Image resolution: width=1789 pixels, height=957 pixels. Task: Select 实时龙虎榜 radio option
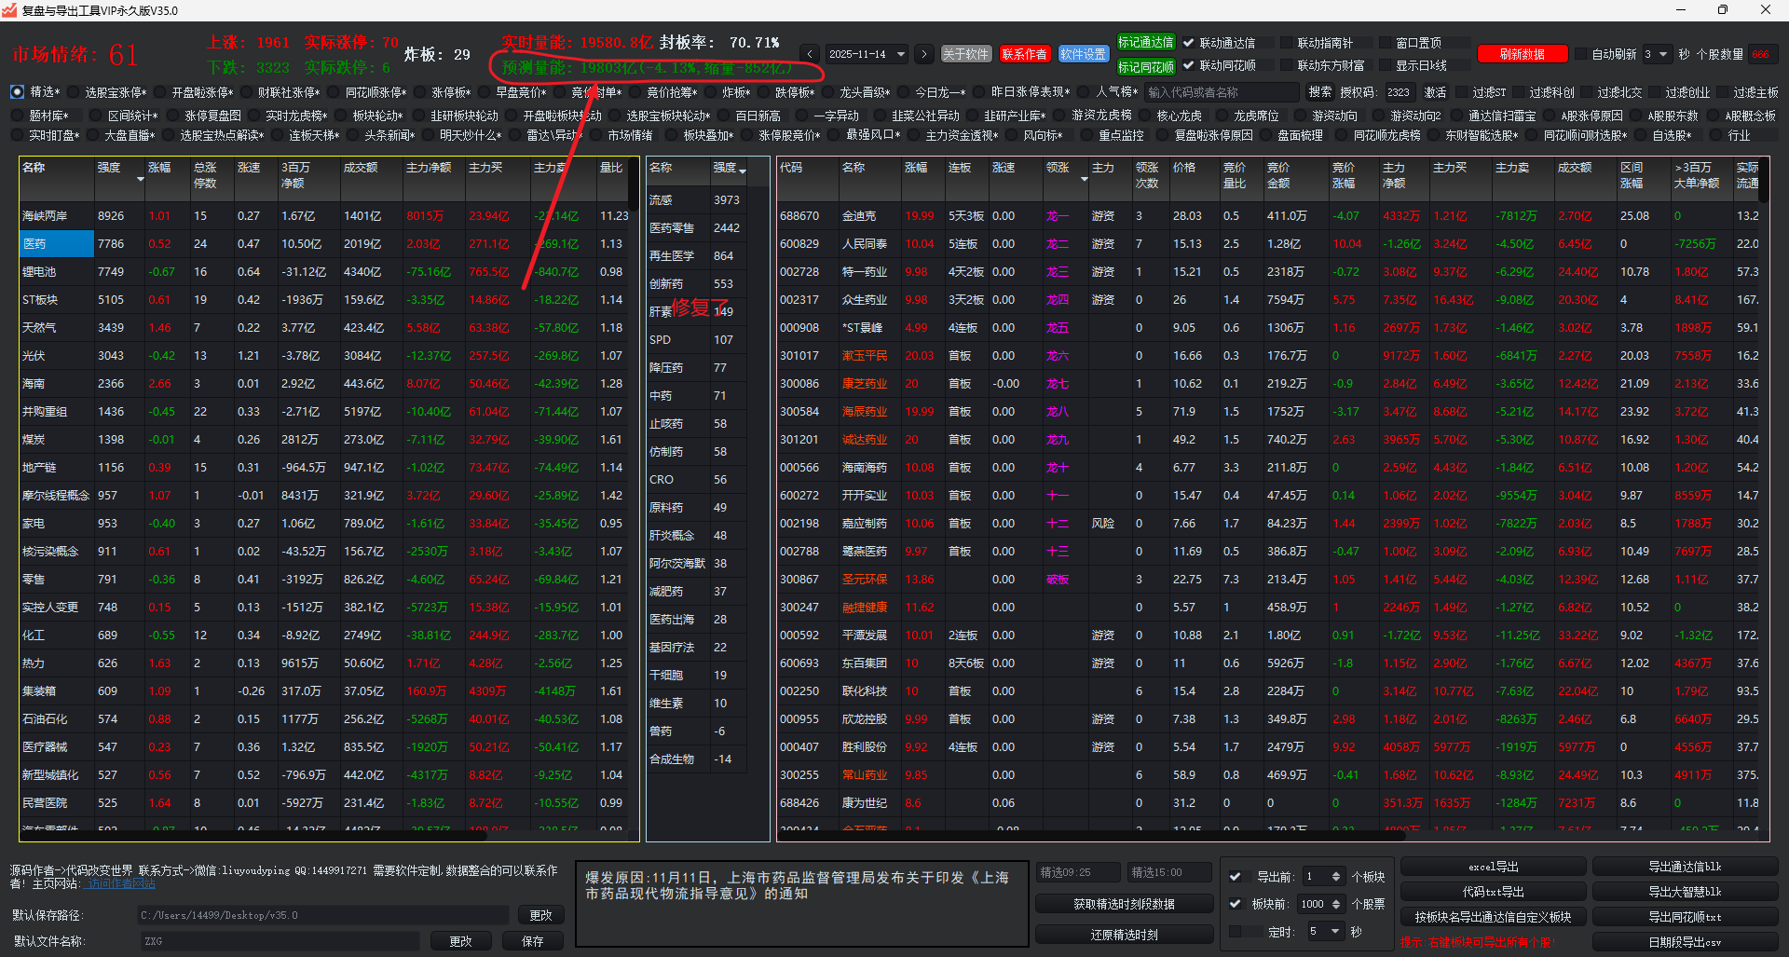pyautogui.click(x=253, y=116)
